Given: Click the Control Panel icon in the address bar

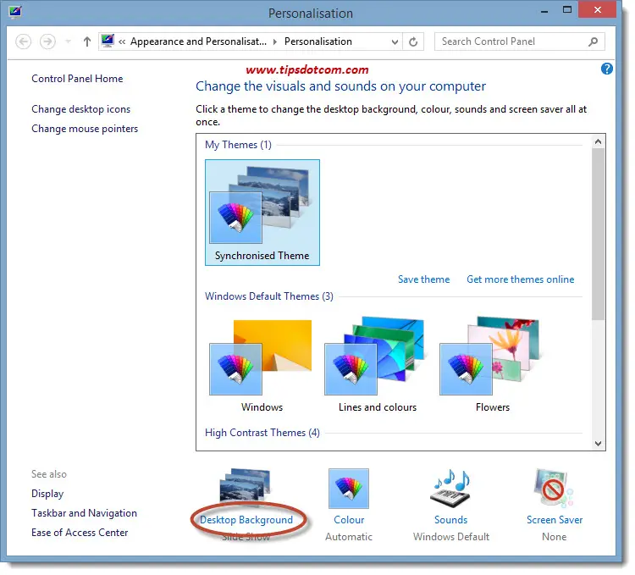Looking at the screenshot, I should (x=108, y=41).
